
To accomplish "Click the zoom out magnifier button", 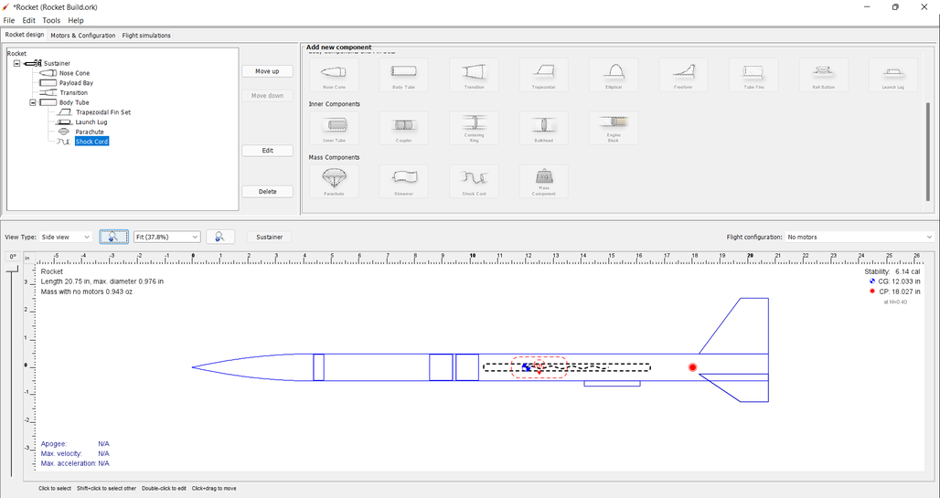I will pyautogui.click(x=113, y=237).
